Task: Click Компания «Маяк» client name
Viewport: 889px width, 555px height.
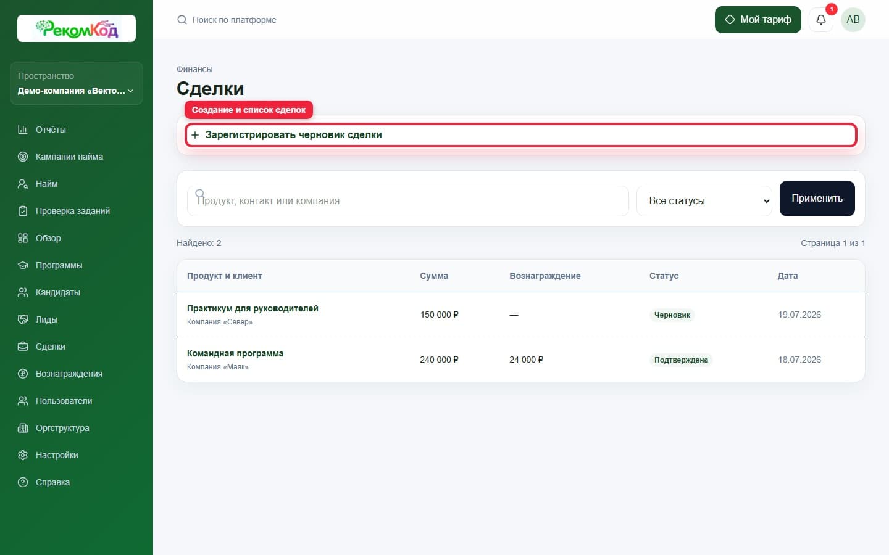Action: click(x=218, y=367)
